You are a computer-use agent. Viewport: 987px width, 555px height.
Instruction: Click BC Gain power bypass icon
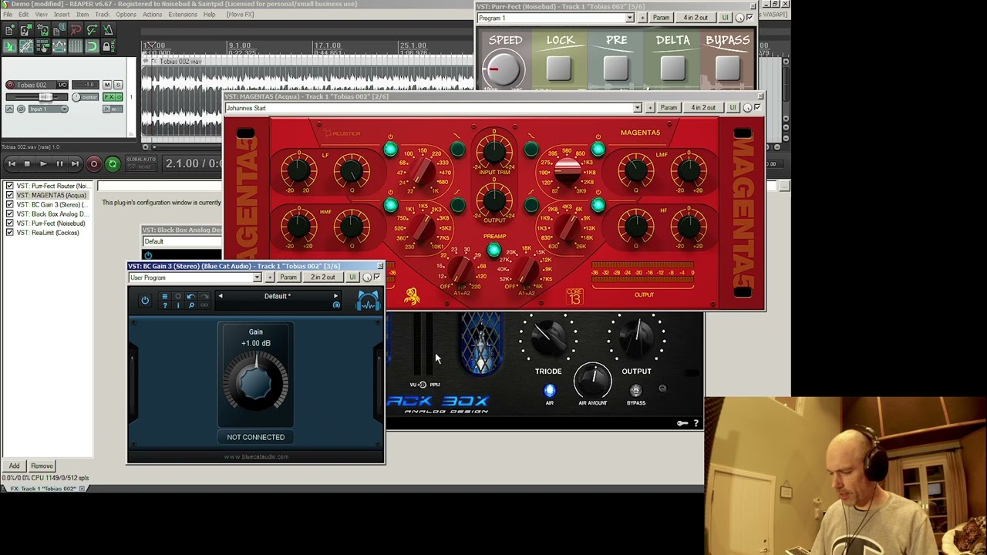point(145,301)
